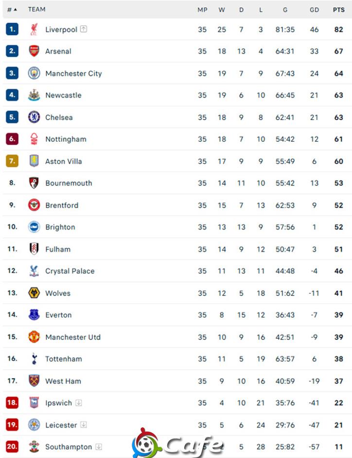The height and width of the screenshot is (458, 352).
Task: Click the Arsenal club crest icon
Action: 34,51
